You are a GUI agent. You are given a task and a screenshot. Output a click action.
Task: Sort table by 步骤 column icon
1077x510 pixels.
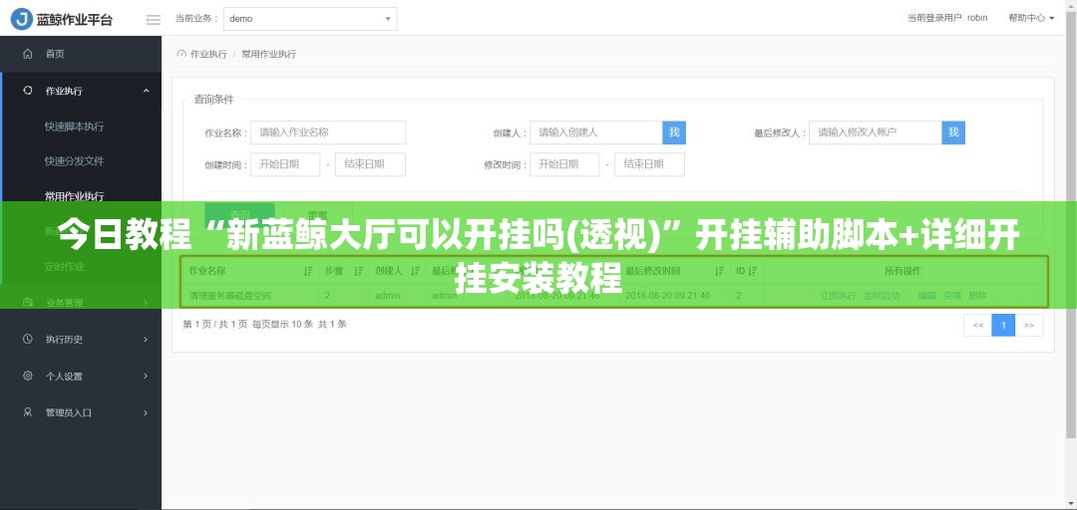(x=359, y=271)
